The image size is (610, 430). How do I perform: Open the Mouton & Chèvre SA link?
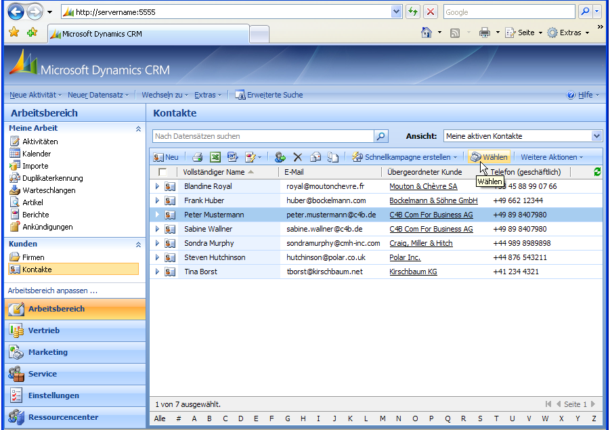pos(422,186)
